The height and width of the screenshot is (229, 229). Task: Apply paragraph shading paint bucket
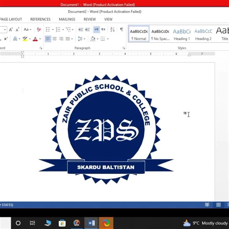(93, 39)
